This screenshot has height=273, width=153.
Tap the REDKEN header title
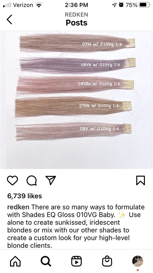(76, 15)
